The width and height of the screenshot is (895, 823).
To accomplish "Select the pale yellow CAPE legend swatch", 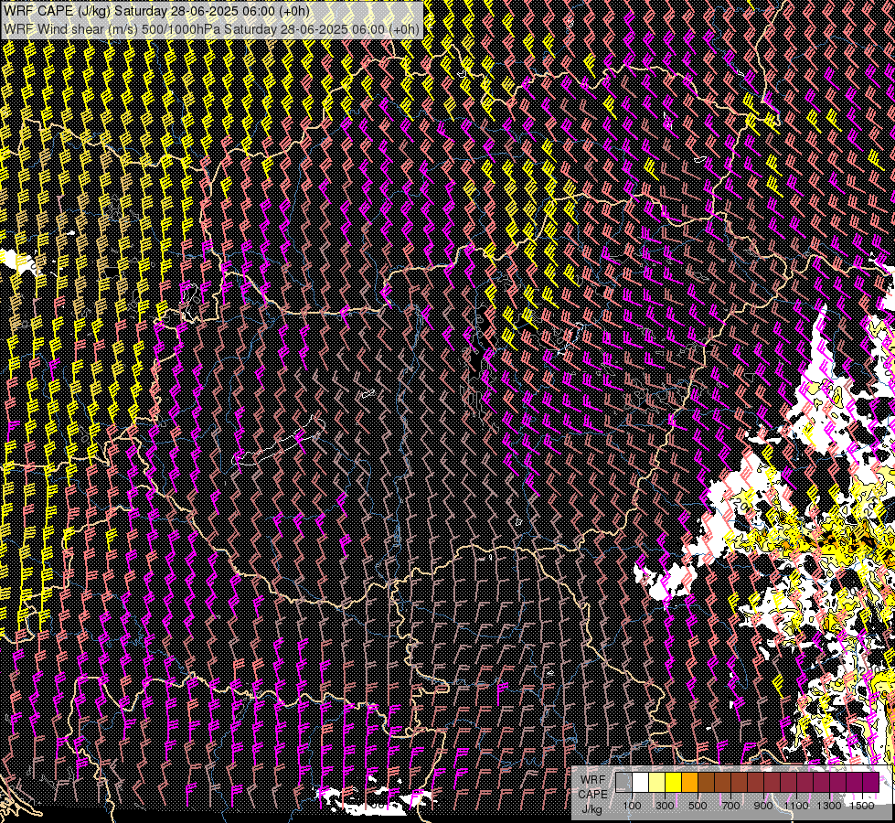I will 657,783.
